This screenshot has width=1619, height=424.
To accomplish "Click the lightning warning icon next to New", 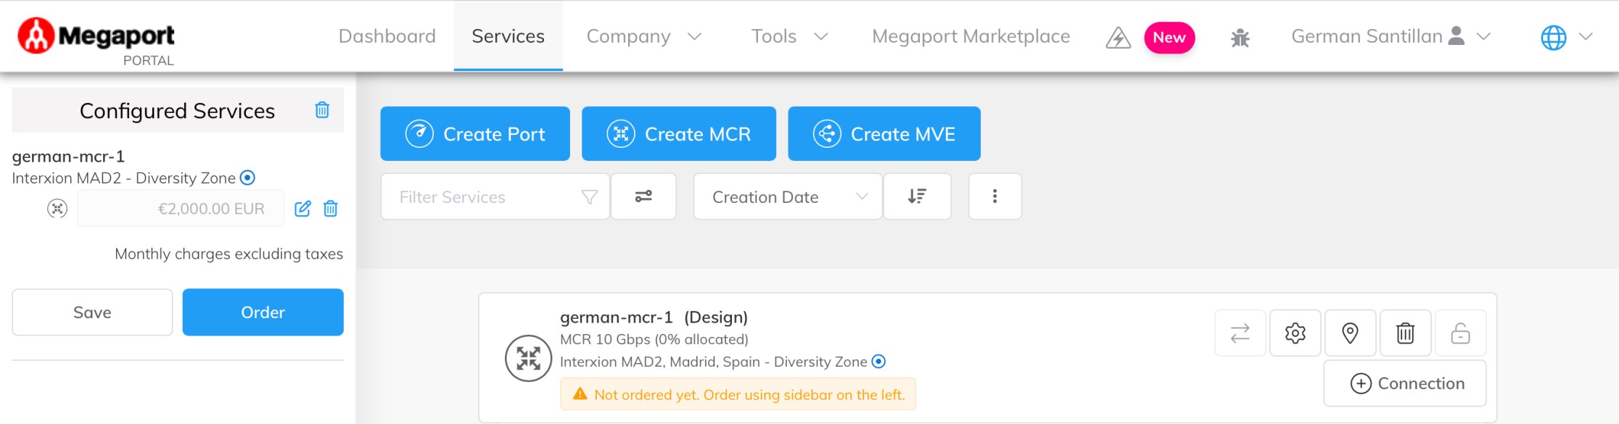I will 1118,37.
